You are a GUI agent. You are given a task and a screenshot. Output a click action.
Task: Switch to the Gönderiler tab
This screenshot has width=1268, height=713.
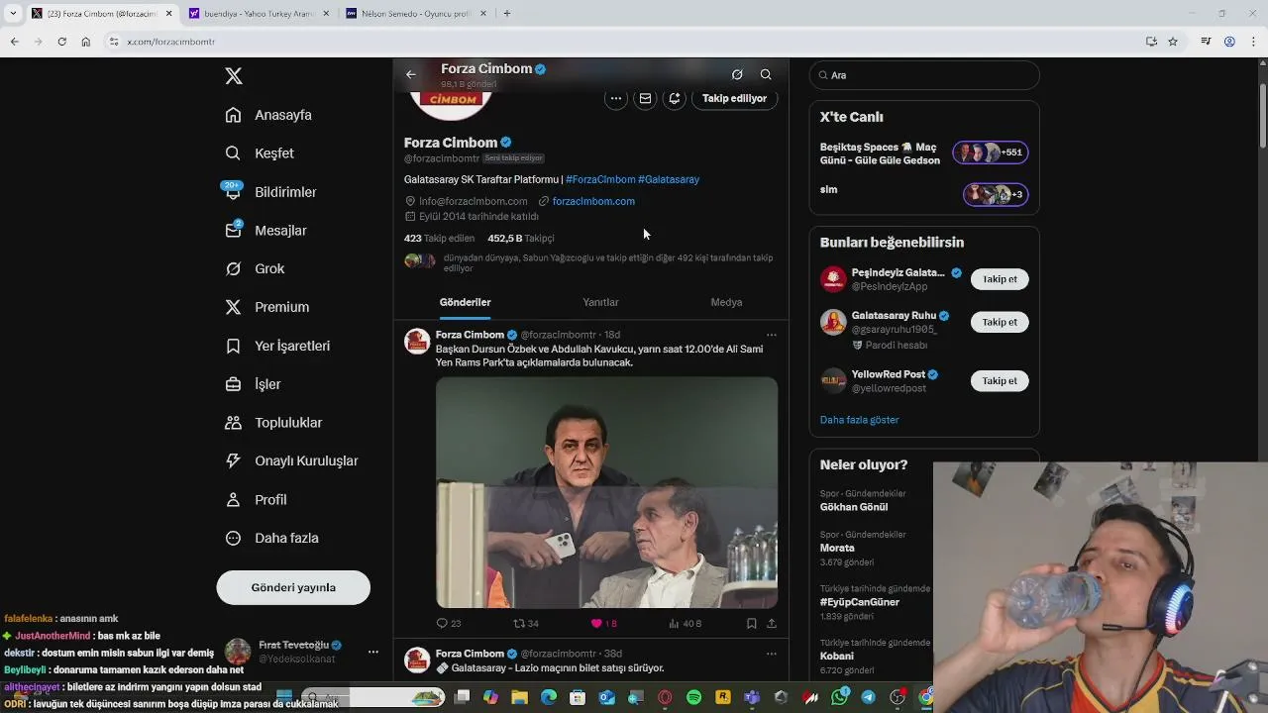pyautogui.click(x=466, y=302)
